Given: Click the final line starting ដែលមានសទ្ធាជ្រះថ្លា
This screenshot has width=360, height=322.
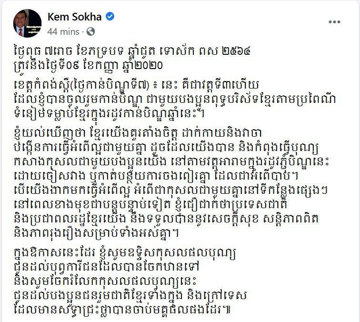Looking at the screenshot, I should click(x=122, y=310).
